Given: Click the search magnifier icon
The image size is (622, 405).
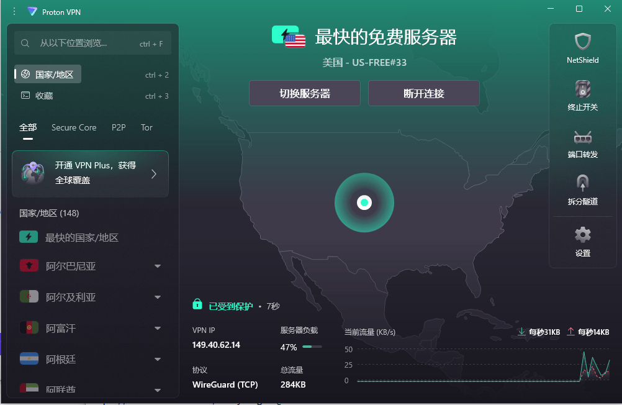Looking at the screenshot, I should click(x=25, y=43).
